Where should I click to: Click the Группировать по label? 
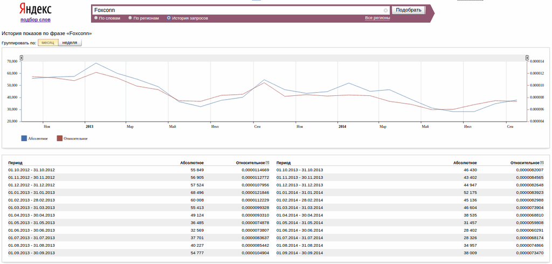(19, 43)
